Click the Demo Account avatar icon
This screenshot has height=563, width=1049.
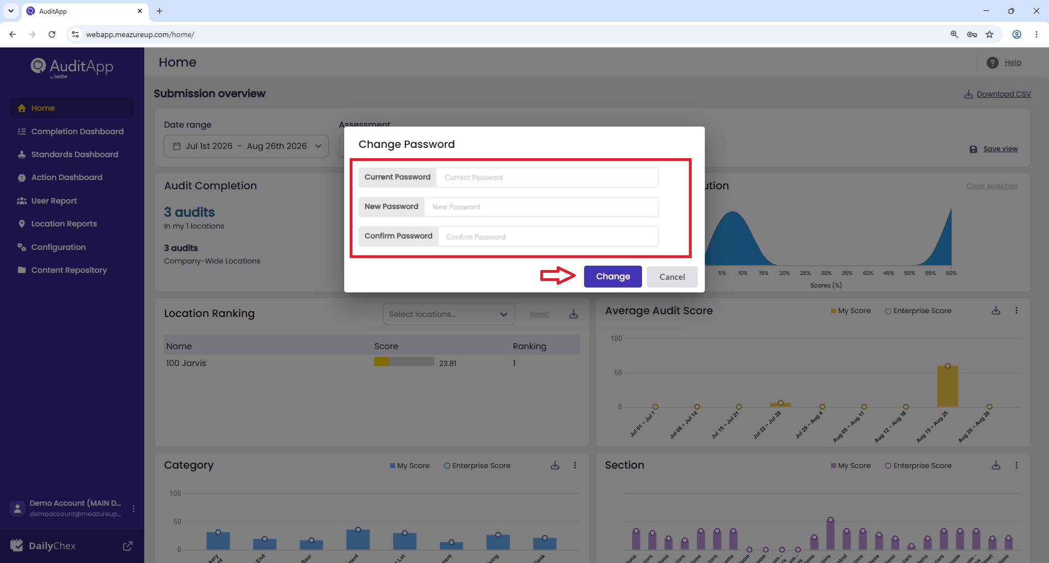17,508
